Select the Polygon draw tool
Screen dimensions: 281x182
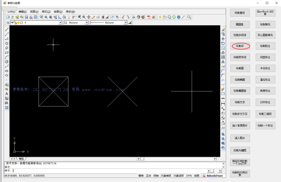click(x=7, y=43)
